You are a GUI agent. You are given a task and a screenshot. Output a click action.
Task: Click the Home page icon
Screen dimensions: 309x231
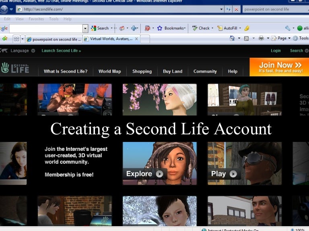click(x=232, y=38)
